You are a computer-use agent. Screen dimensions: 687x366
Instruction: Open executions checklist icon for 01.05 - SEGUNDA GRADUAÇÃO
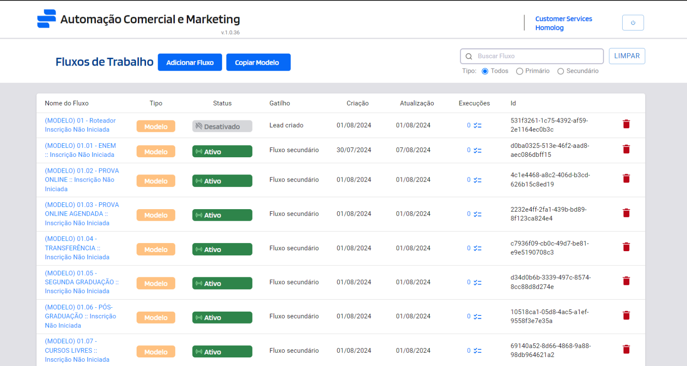(x=477, y=282)
